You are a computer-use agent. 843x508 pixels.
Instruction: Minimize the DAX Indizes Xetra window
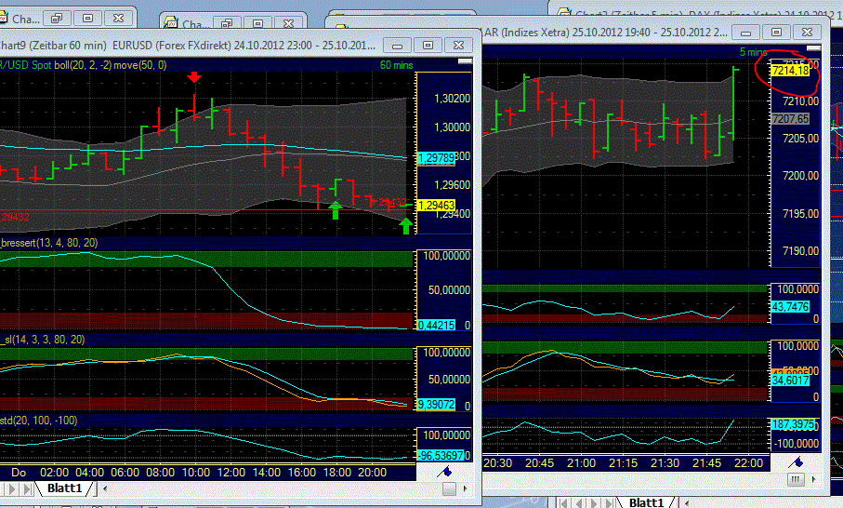click(745, 33)
